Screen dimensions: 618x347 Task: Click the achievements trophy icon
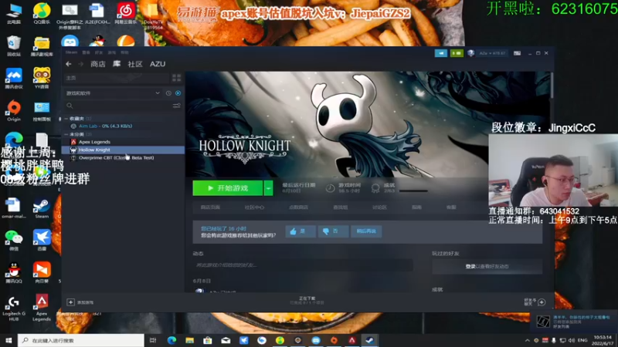(x=375, y=188)
